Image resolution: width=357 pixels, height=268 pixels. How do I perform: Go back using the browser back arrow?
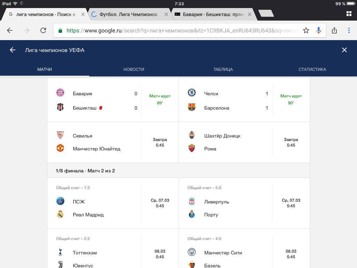(x=10, y=30)
